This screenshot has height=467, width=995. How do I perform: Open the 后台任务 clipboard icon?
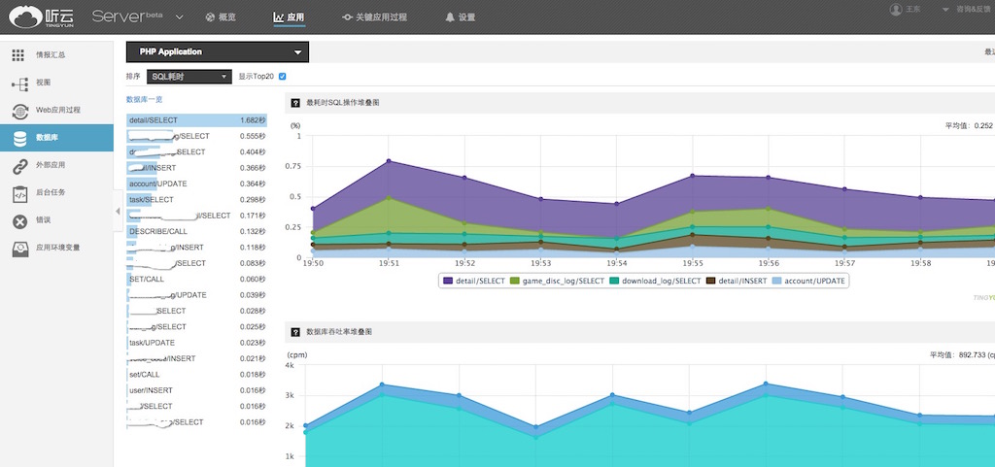click(x=19, y=193)
